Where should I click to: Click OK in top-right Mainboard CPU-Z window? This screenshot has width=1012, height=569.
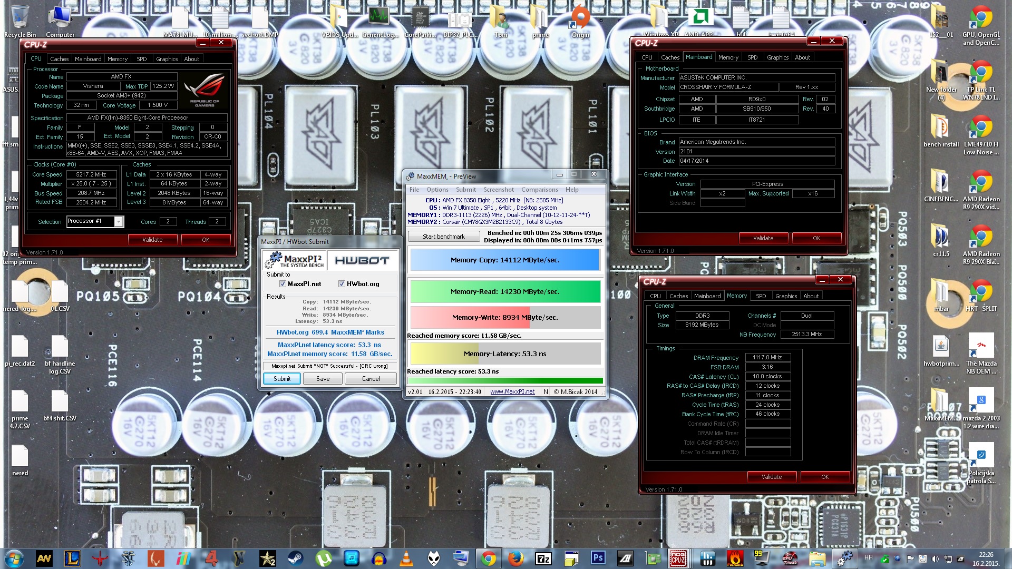coord(816,238)
